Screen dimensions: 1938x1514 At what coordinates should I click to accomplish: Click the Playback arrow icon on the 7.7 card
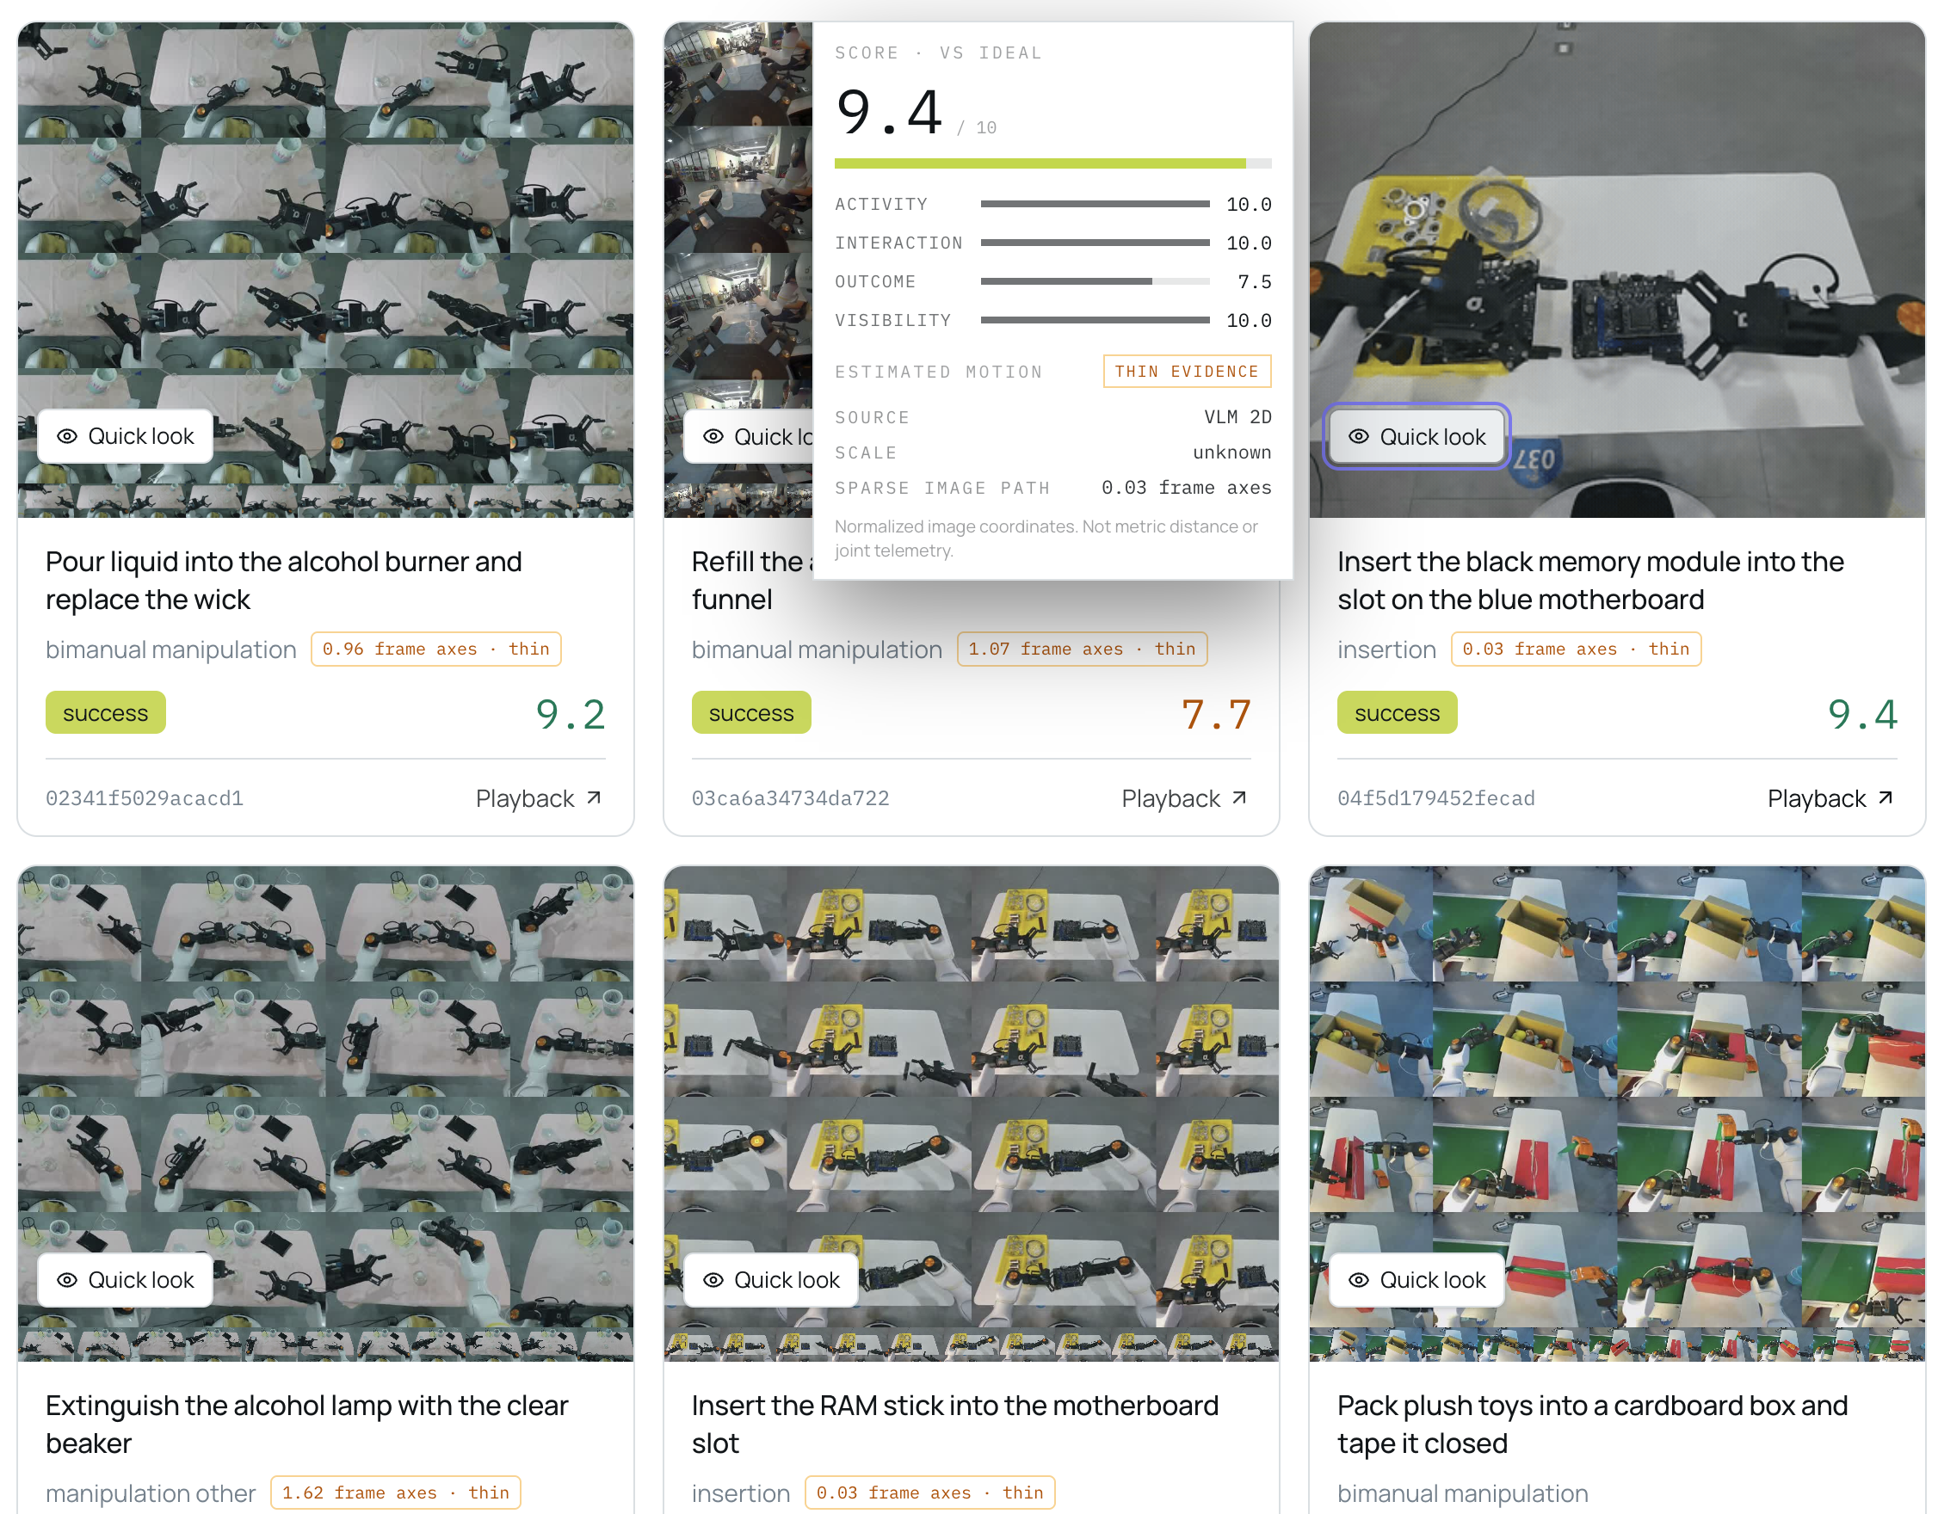(x=1239, y=797)
